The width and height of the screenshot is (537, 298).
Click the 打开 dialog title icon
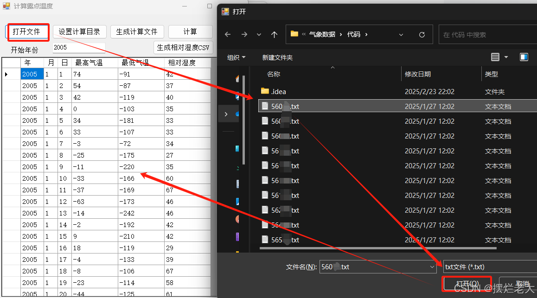(225, 12)
